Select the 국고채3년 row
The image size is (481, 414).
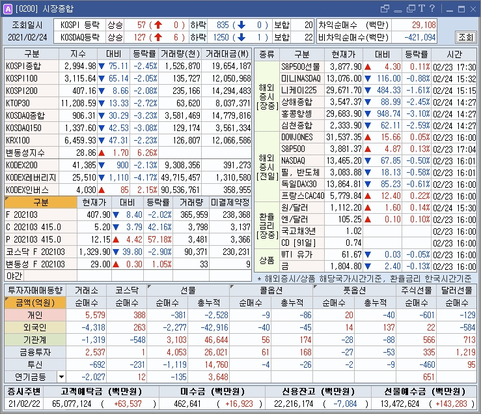(378, 231)
